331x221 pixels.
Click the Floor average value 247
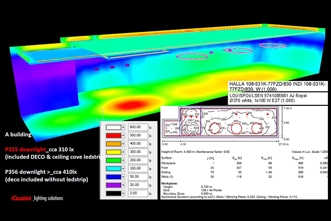(x=239, y=167)
